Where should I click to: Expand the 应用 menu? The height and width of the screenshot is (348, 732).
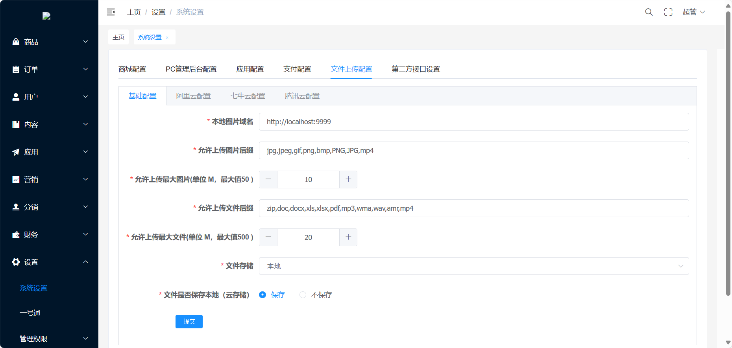49,152
